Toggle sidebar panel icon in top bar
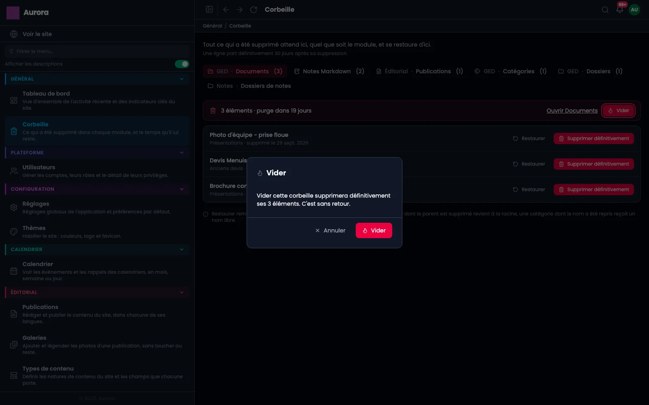Screen dimensions: 649x405 point(209,9)
